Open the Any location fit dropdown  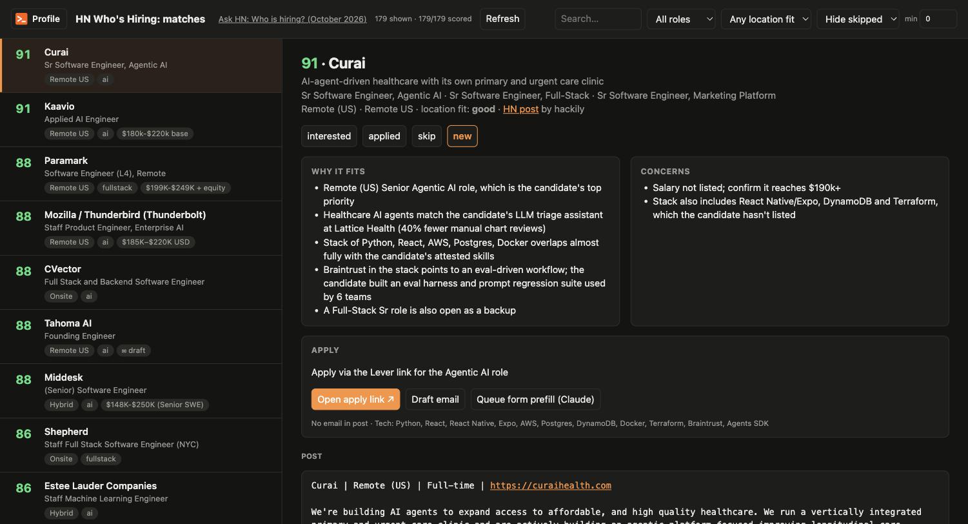pyautogui.click(x=766, y=19)
